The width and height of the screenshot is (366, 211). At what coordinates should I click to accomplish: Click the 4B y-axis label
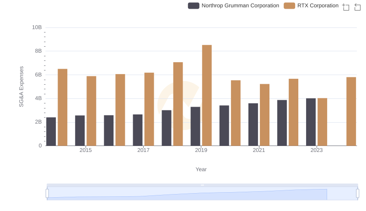38,98
